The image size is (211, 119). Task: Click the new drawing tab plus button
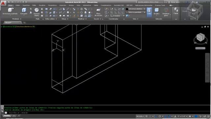coord(24,23)
